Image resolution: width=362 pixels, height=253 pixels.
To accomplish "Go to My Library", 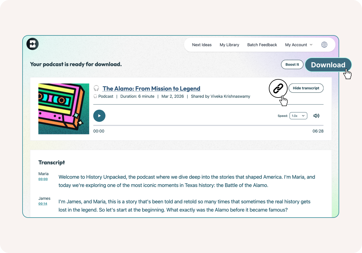I will 229,45.
